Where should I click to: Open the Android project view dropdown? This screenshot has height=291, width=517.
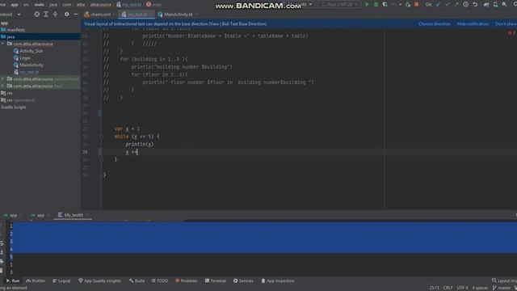[x=11, y=15]
